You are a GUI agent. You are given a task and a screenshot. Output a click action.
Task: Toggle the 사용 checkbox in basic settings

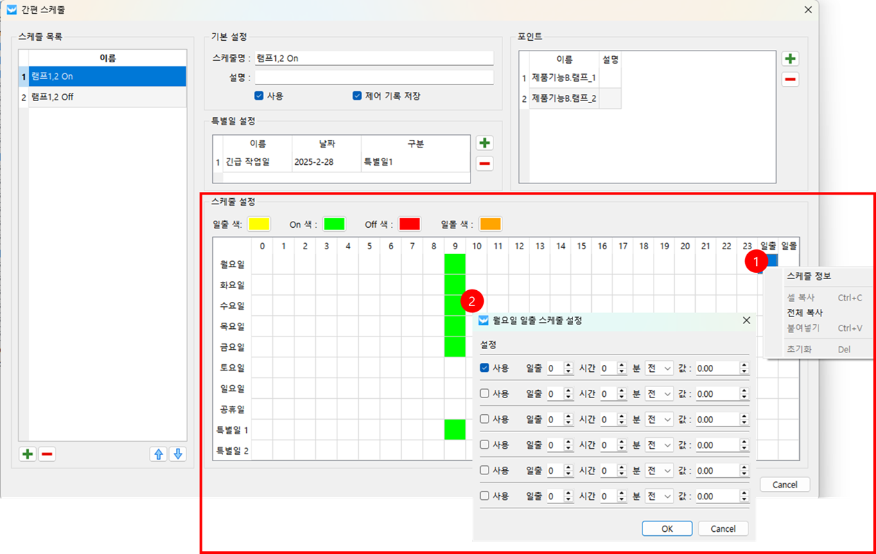click(x=259, y=96)
